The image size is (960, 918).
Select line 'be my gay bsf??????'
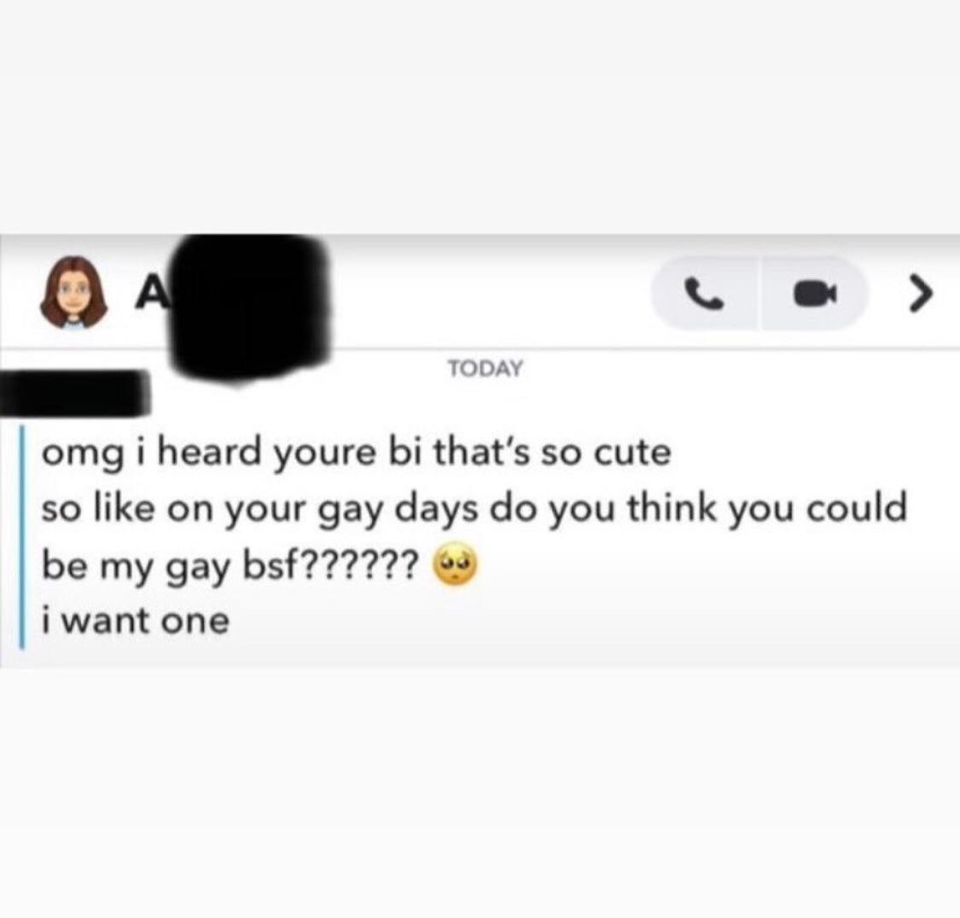230,564
